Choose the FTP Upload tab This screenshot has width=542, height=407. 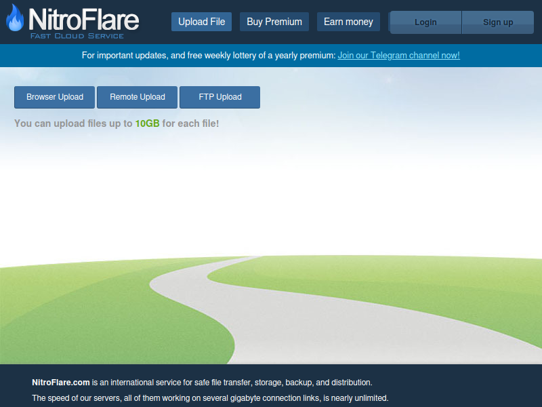click(x=220, y=97)
